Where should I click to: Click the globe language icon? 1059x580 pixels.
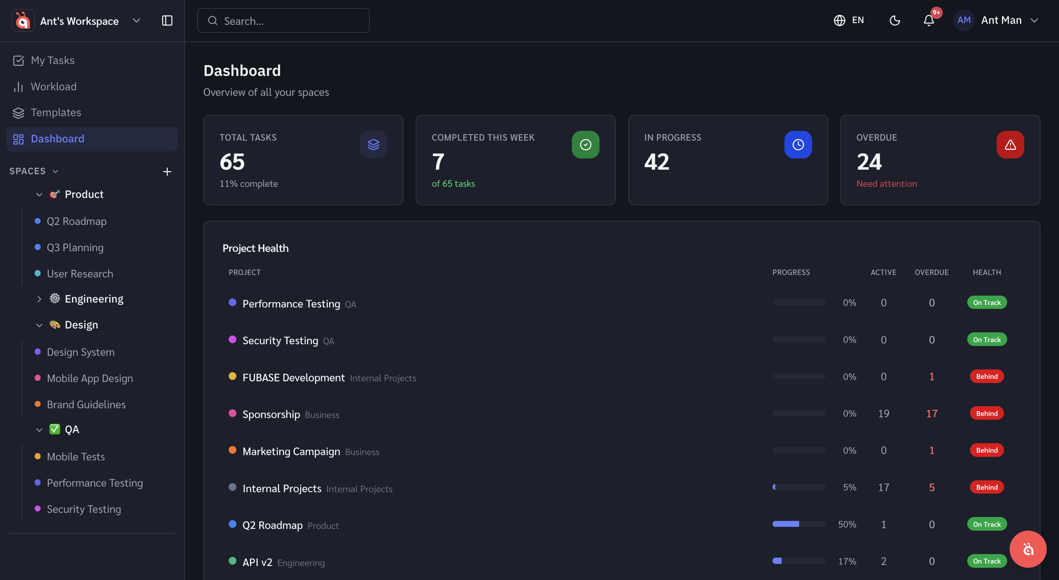pos(839,20)
